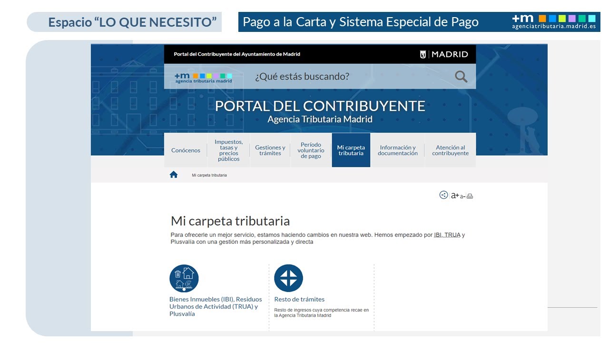Screen dimensions: 609x343
Task: Open the Bienes Inmuebles houses icon
Action: pos(184,279)
